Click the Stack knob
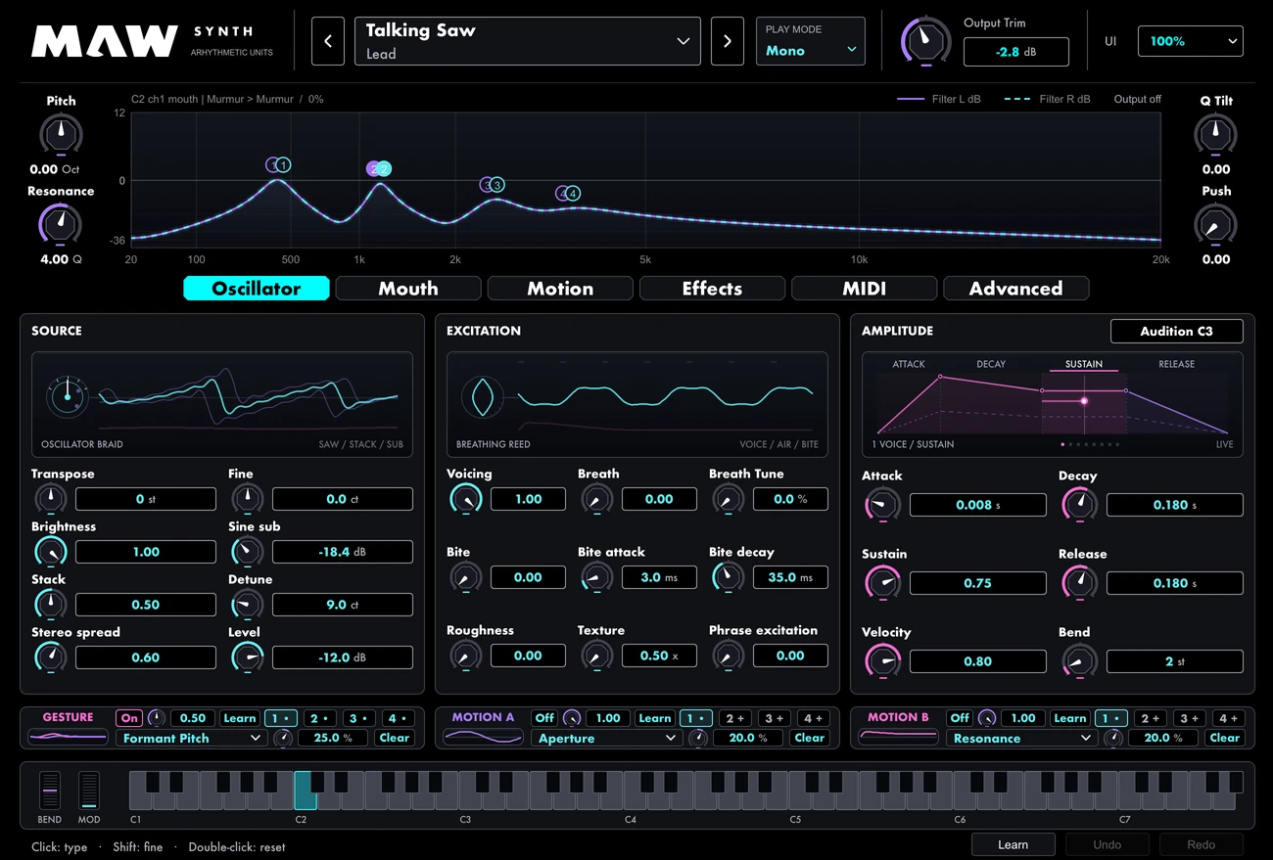1273x860 pixels. 50,605
